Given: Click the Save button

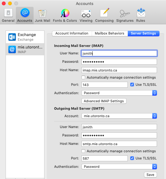Looking at the screenshot, I should (x=150, y=175).
